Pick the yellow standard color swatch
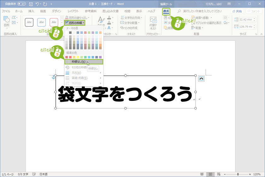This screenshot has width=265, height=177. [x=78, y=57]
